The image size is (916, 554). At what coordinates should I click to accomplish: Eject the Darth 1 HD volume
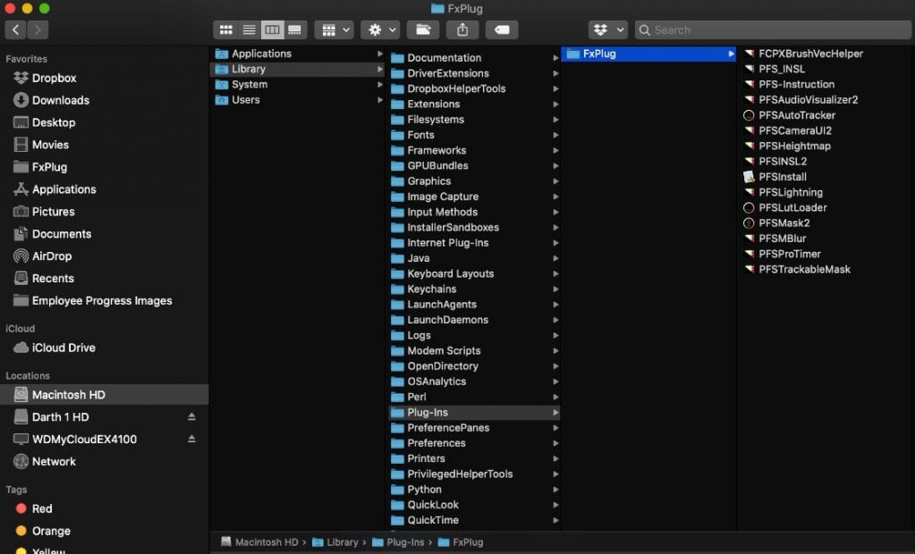191,416
